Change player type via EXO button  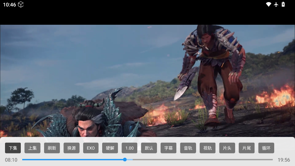pyautogui.click(x=91, y=148)
